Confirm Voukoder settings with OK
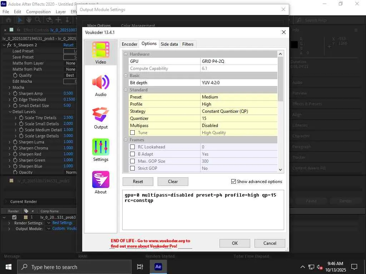The width and height of the screenshot is (366, 274). click(x=235, y=243)
